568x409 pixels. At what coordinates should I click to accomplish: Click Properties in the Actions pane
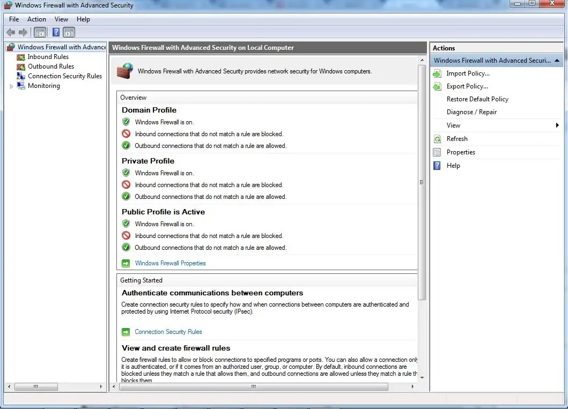(461, 152)
